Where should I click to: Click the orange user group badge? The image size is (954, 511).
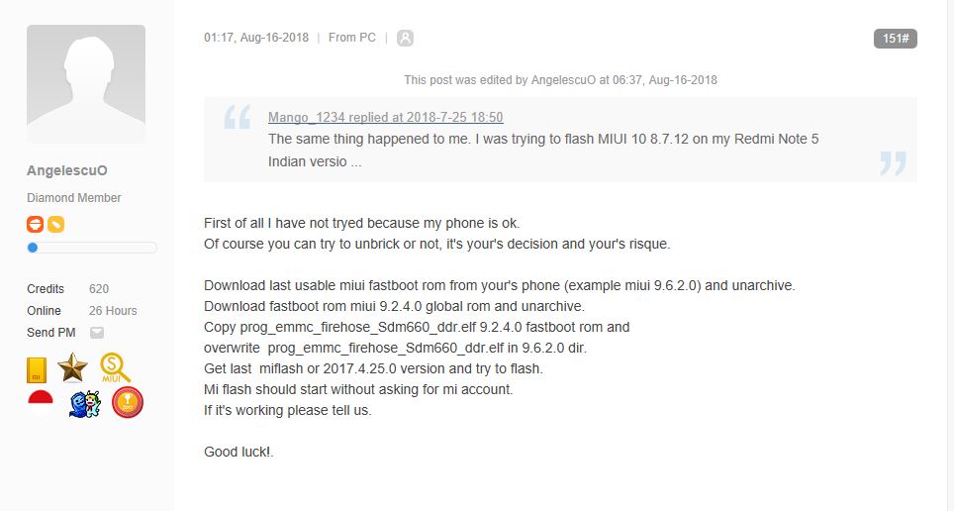(35, 224)
